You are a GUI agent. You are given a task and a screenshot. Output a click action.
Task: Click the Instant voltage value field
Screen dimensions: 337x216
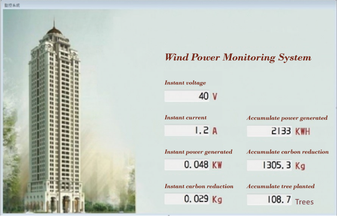[187, 96]
